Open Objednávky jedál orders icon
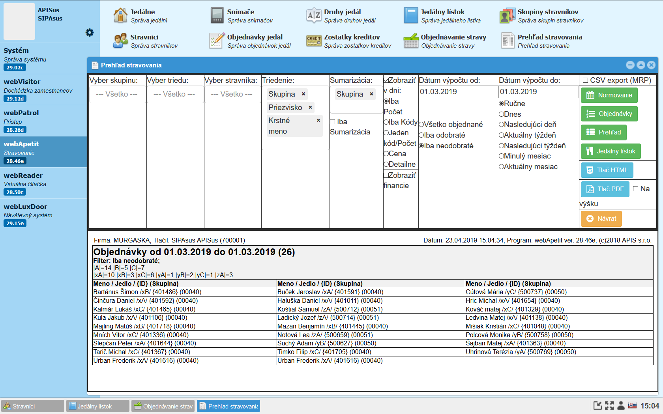The image size is (663, 414). pyautogui.click(x=217, y=41)
